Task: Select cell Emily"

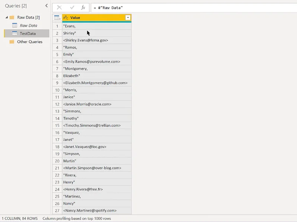Action: click(x=97, y=54)
